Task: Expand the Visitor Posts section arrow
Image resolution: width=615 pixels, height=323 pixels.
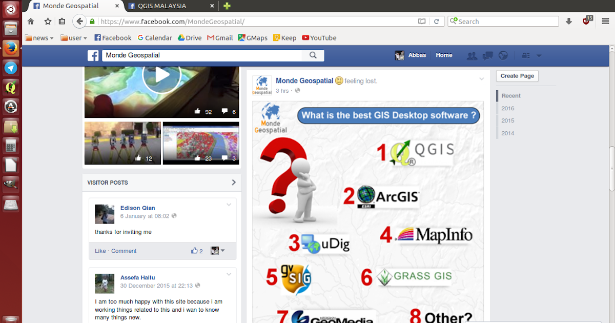Action: click(234, 182)
